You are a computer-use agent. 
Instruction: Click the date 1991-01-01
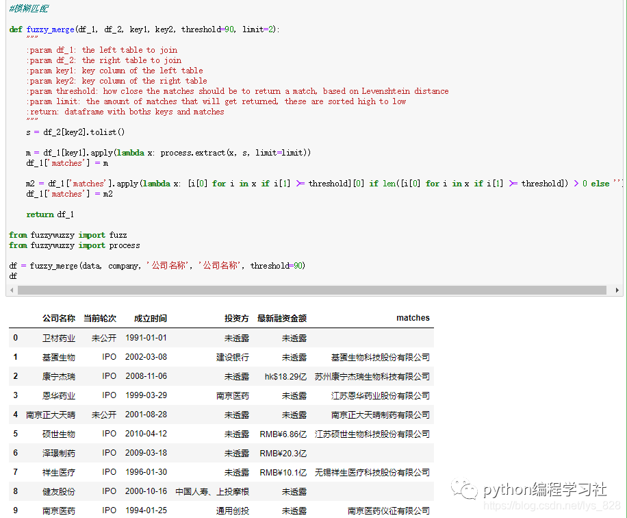(x=146, y=338)
